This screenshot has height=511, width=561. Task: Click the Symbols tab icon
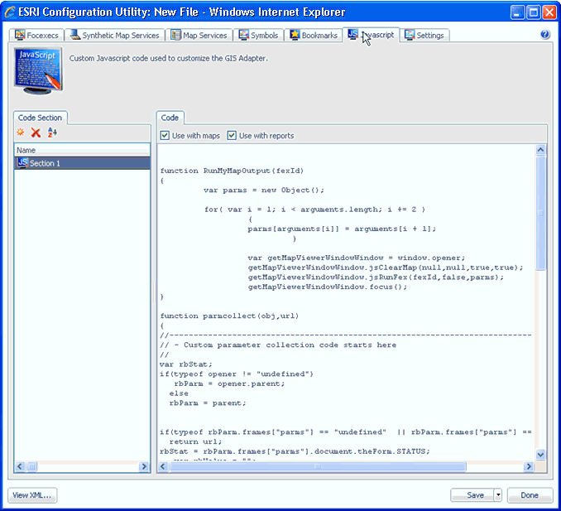(244, 35)
